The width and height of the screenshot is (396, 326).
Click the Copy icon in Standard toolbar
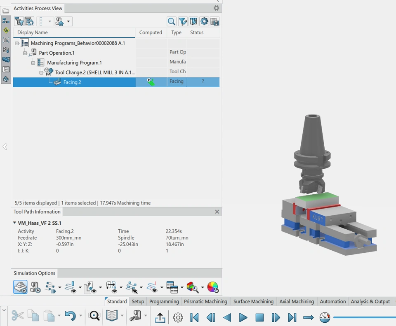[x=33, y=315]
